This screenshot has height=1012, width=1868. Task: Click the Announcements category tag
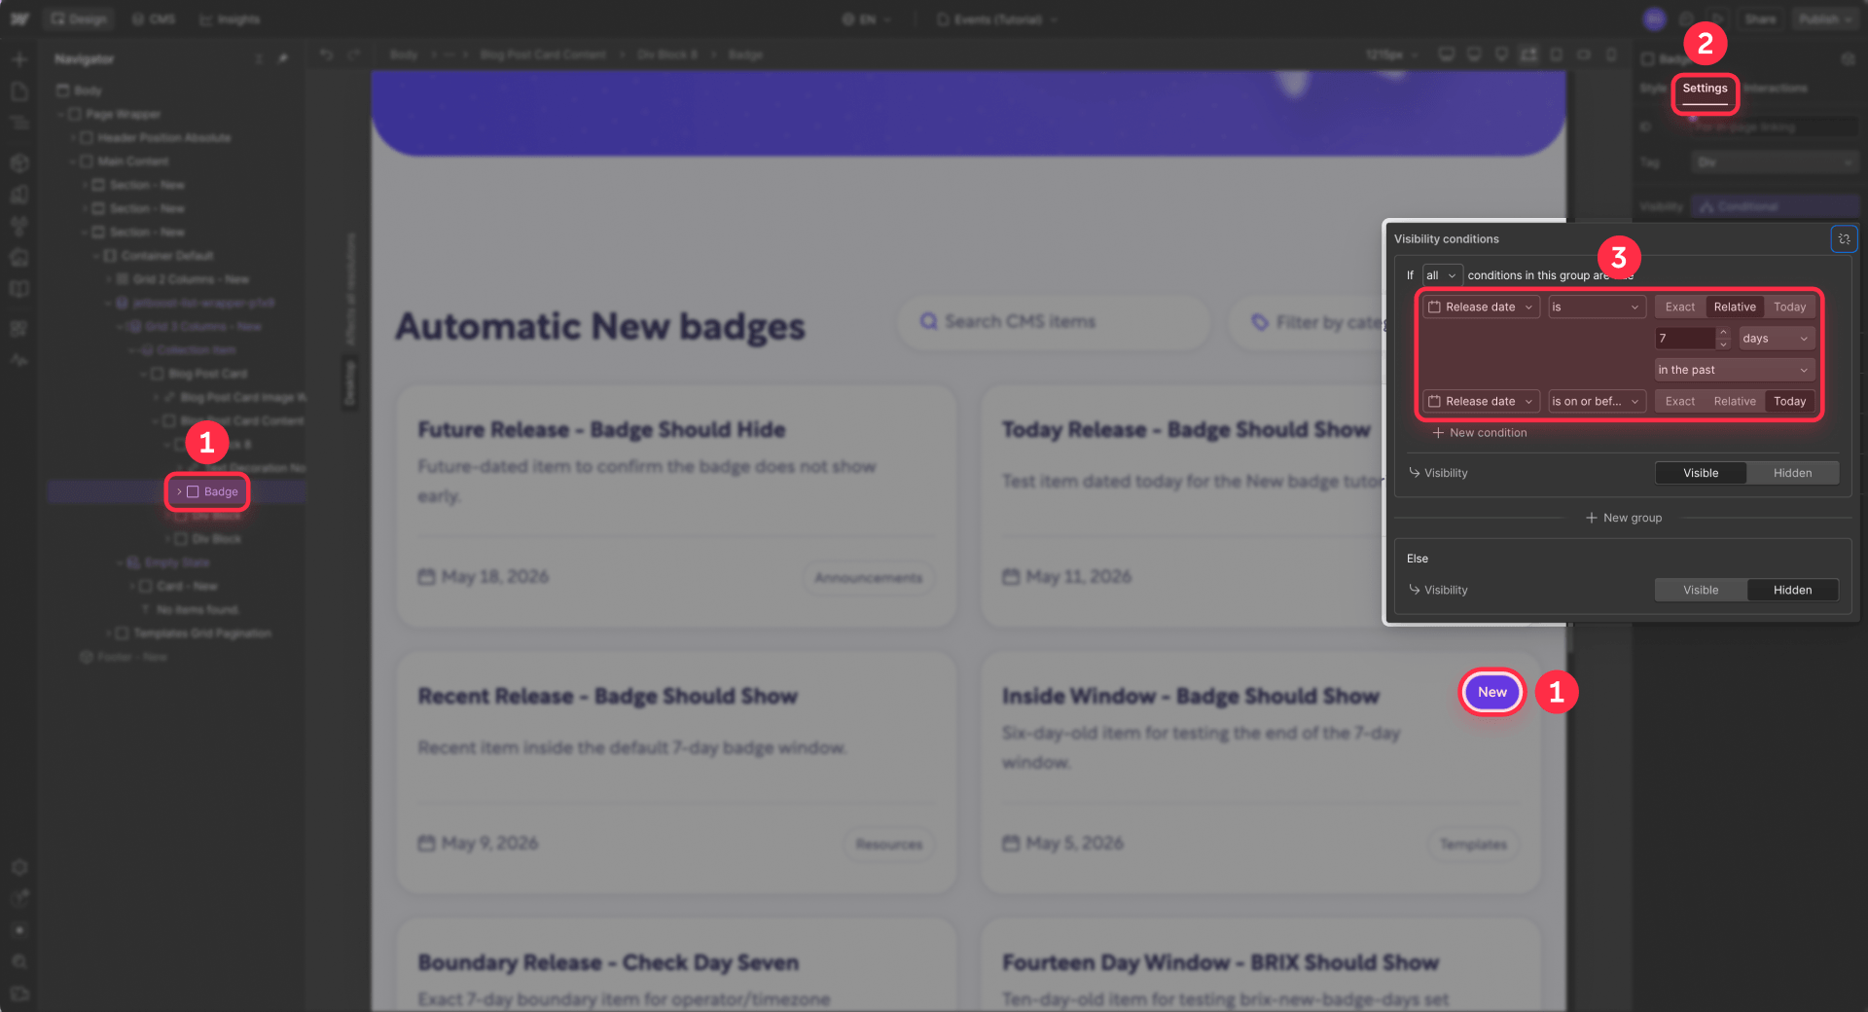[x=868, y=578]
